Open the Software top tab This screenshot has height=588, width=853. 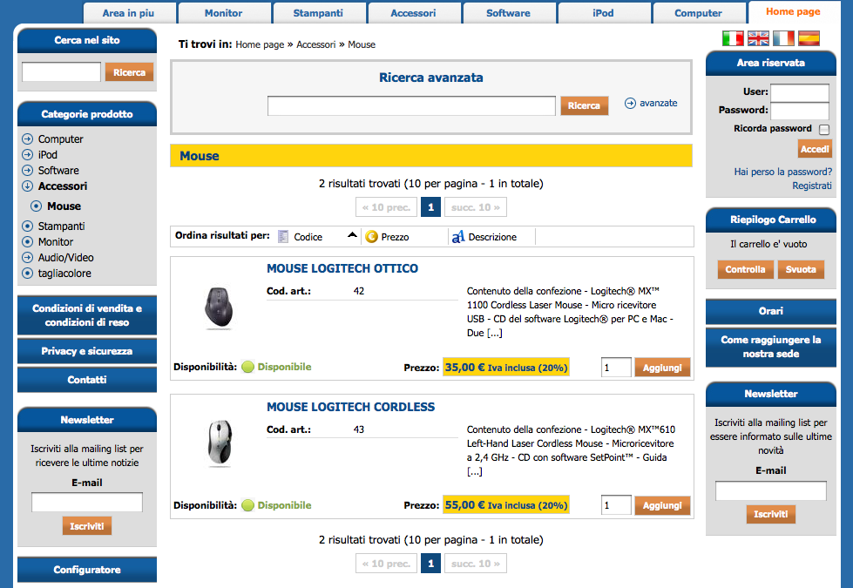(x=508, y=13)
